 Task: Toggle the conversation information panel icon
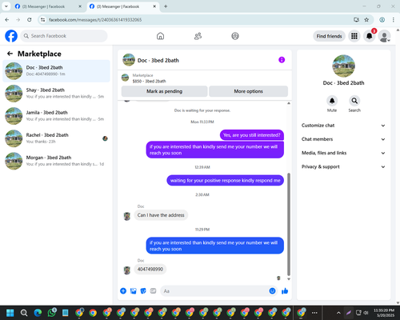coord(282,60)
